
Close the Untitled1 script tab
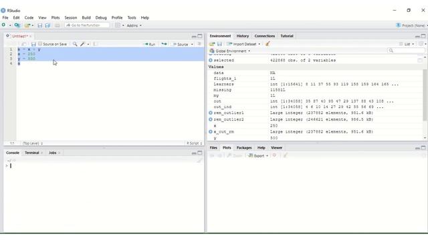point(31,36)
